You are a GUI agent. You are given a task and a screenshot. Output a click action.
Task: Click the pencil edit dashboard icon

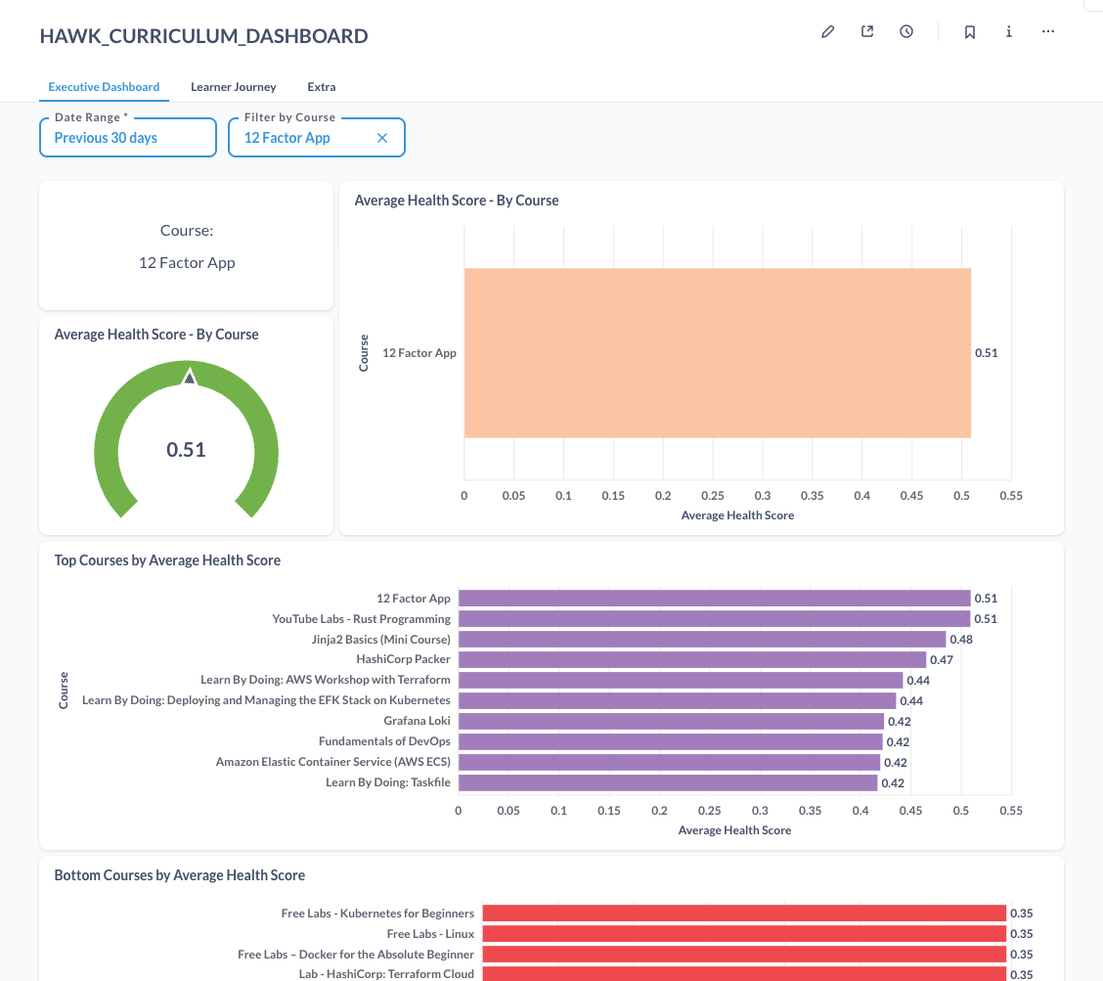pos(828,31)
